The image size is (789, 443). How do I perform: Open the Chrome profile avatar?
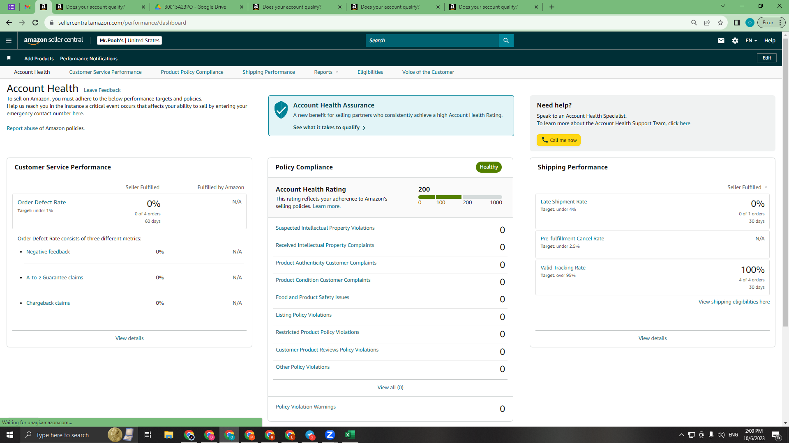pos(750,23)
